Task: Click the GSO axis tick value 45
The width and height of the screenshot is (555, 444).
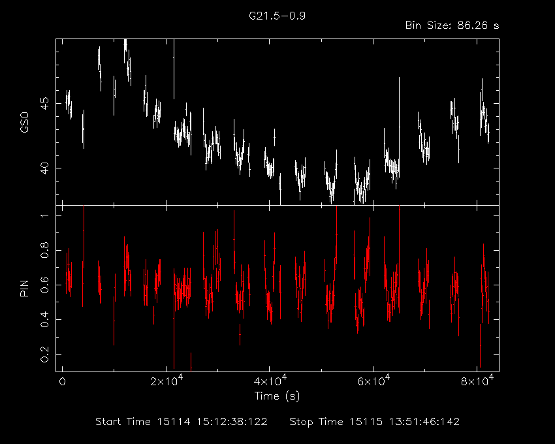Action: 44,104
